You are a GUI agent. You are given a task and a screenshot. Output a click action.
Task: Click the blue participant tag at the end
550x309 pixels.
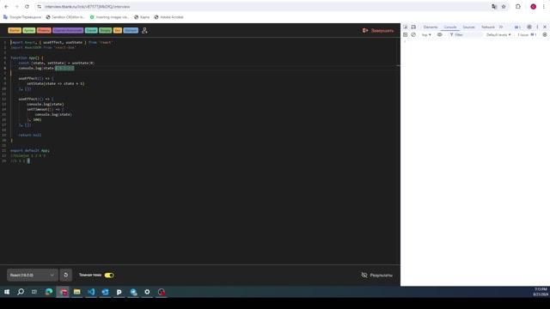click(131, 31)
